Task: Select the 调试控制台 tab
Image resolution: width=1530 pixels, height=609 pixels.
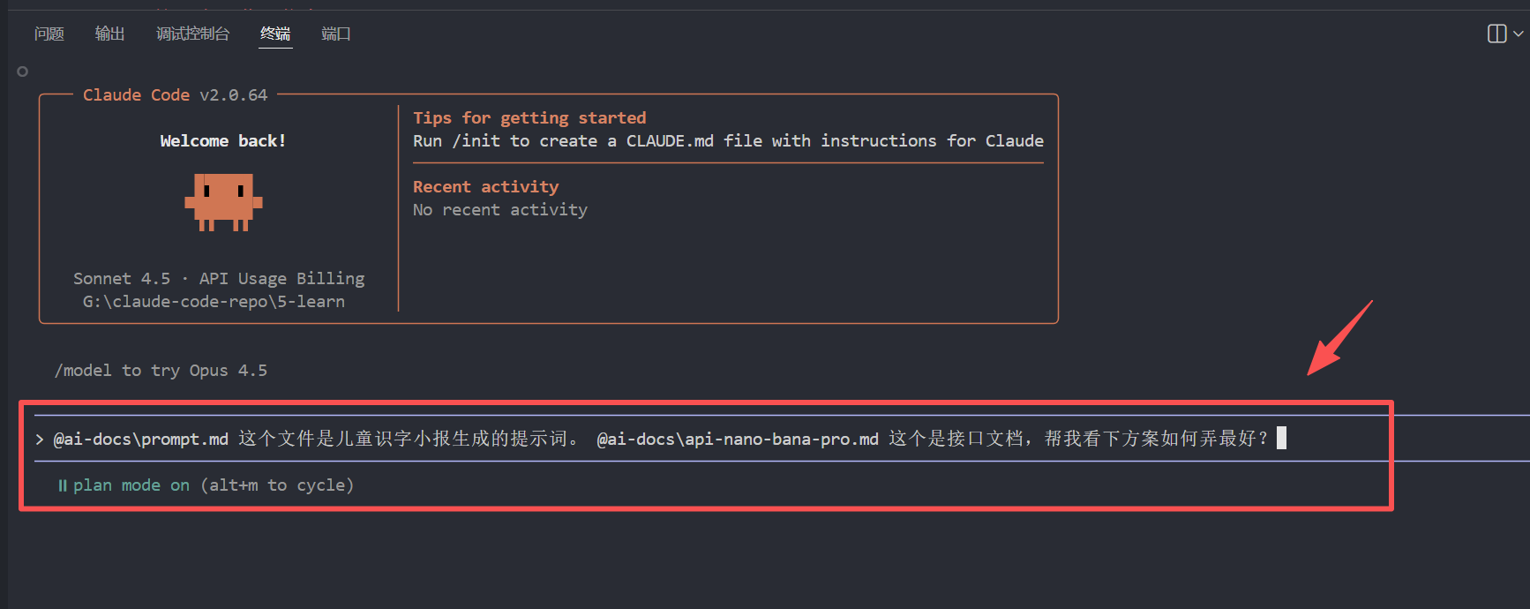Action: pos(193,34)
